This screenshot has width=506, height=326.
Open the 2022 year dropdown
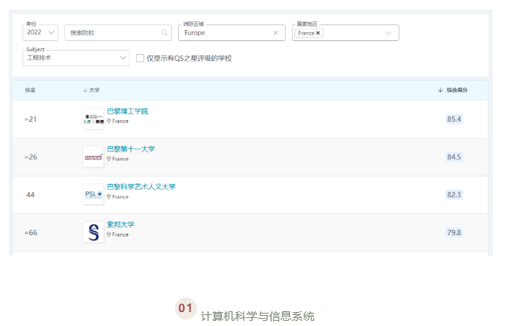click(40, 32)
